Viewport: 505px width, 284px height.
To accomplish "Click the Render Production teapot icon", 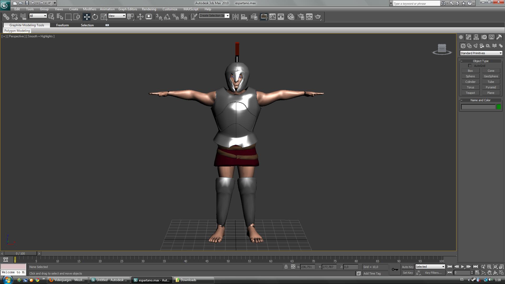I will (x=318, y=17).
